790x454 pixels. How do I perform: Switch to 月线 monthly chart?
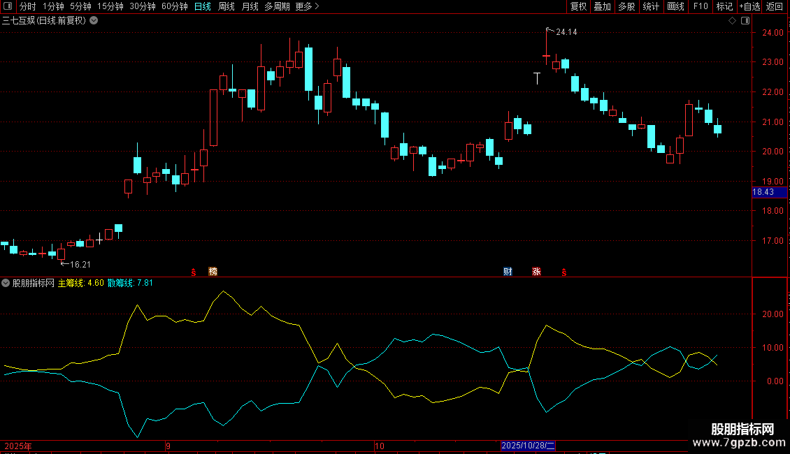click(x=250, y=6)
